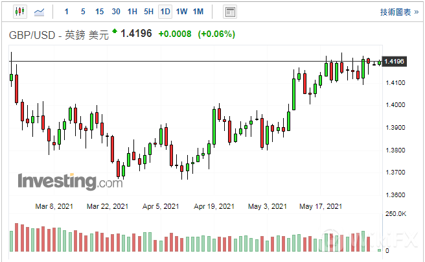
Task: Select the candlestick chart type icon
Action: [x=18, y=12]
